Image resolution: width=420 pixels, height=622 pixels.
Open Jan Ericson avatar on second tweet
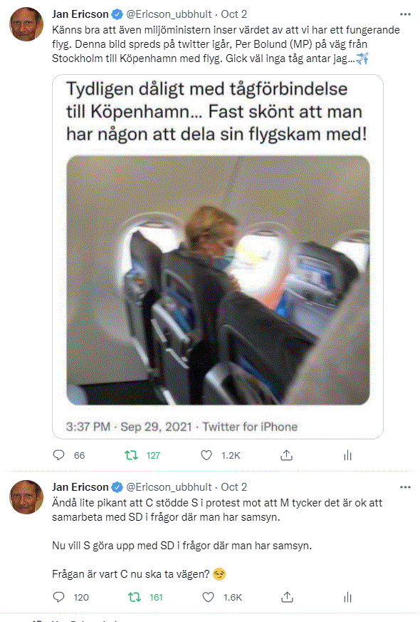[26, 496]
